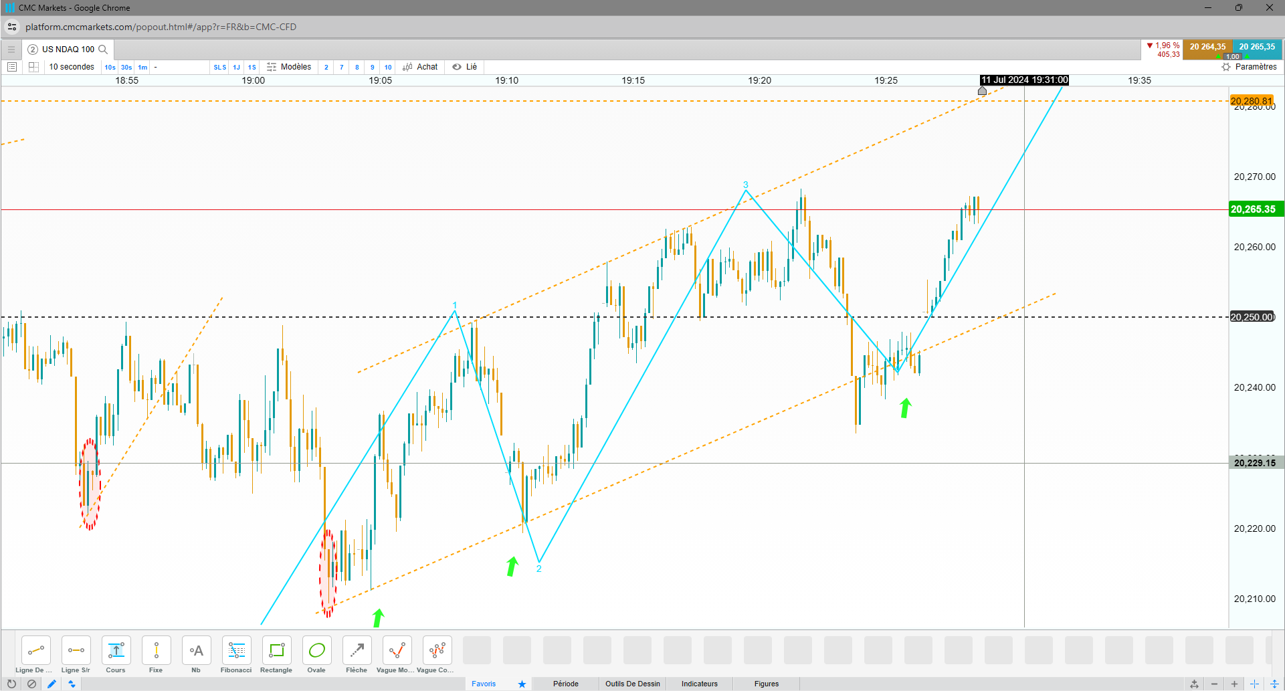
Task: Open the 10 secondes timeframe dropdown
Action: point(72,67)
